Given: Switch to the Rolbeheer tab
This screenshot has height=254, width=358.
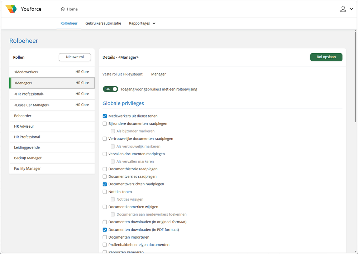Looking at the screenshot, I should 69,23.
